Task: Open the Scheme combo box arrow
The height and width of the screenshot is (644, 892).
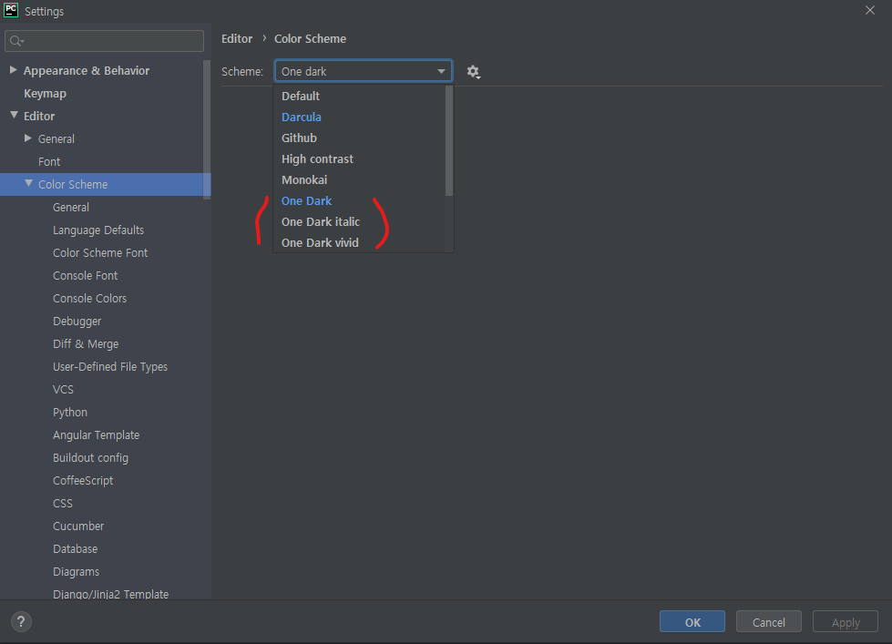Action: coord(441,72)
